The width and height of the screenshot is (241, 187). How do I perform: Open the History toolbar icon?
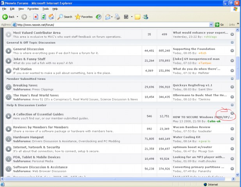point(98,17)
